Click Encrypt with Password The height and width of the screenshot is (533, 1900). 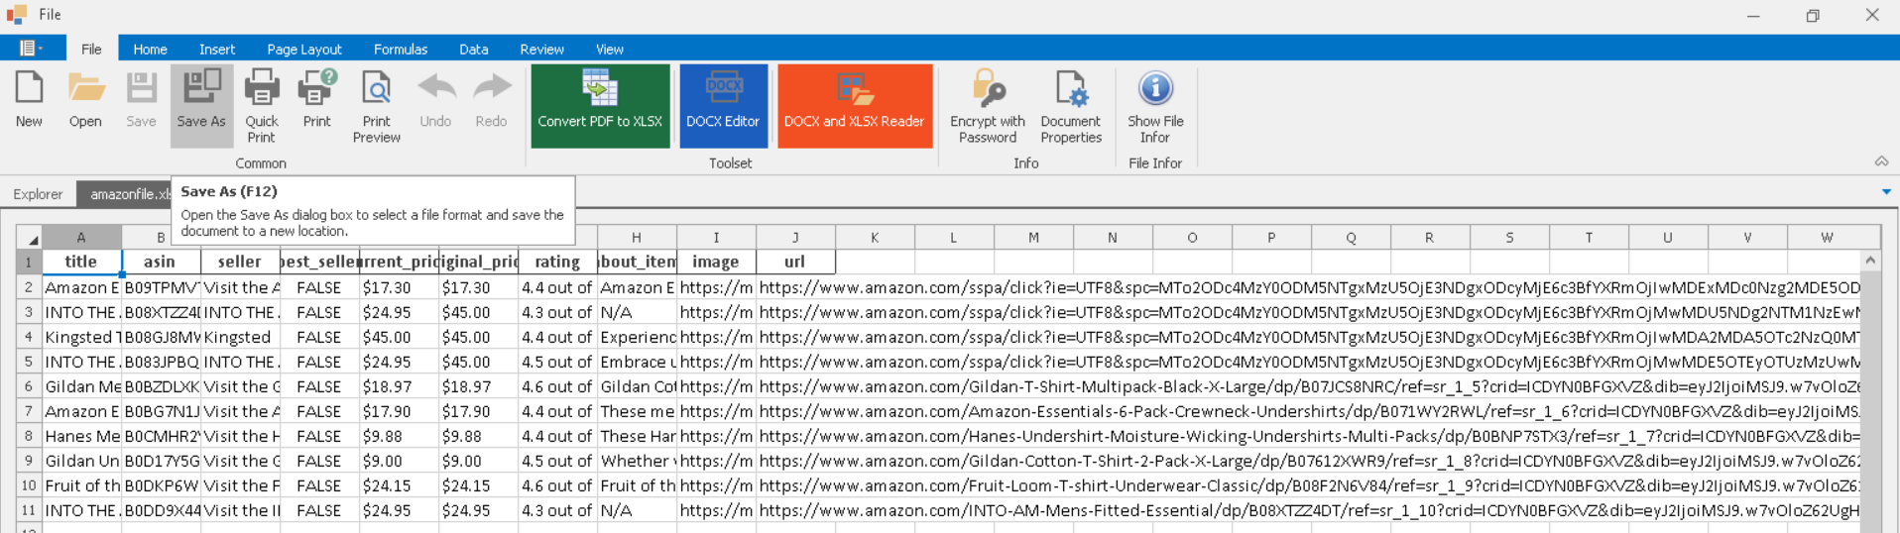(988, 105)
